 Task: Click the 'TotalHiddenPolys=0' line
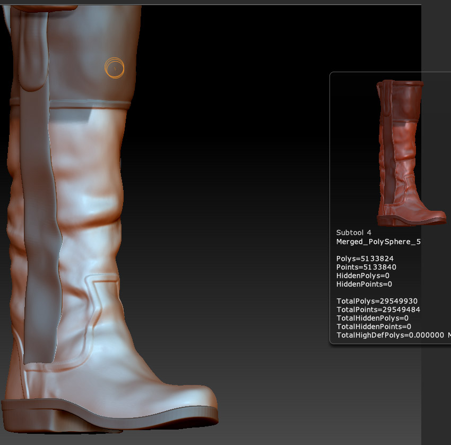tap(372, 318)
